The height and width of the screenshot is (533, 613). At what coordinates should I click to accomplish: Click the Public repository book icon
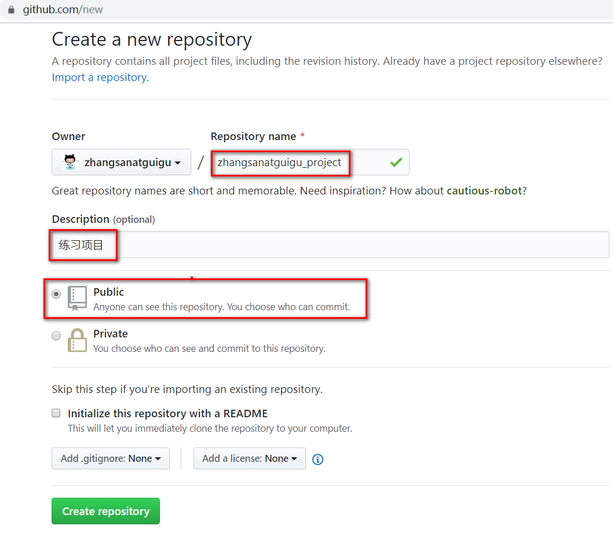click(77, 298)
